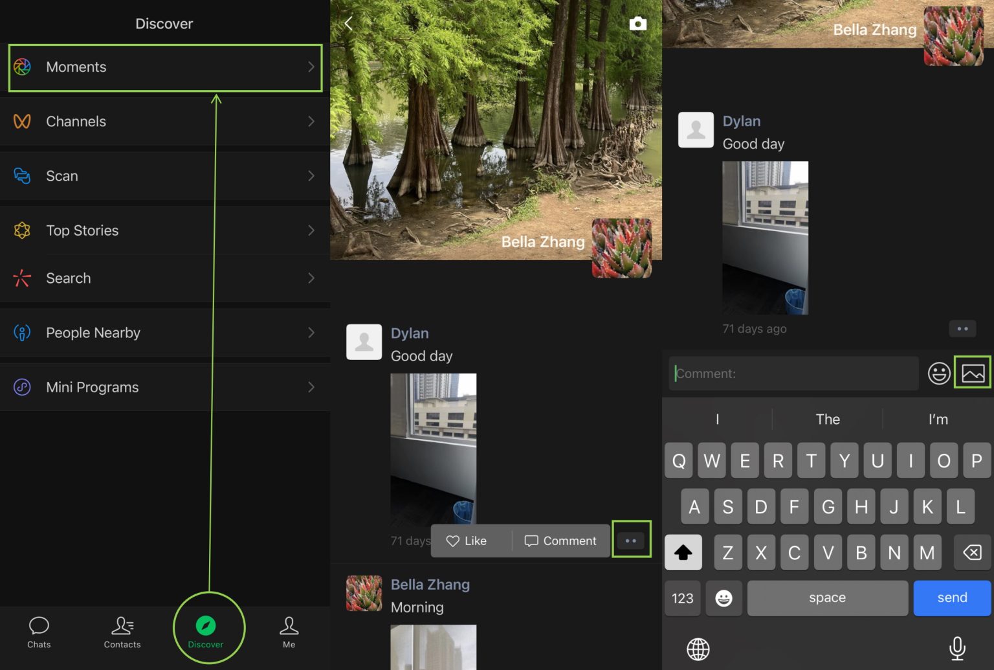Attach an image to the comment
Viewport: 994px width, 670px height.
pos(973,373)
